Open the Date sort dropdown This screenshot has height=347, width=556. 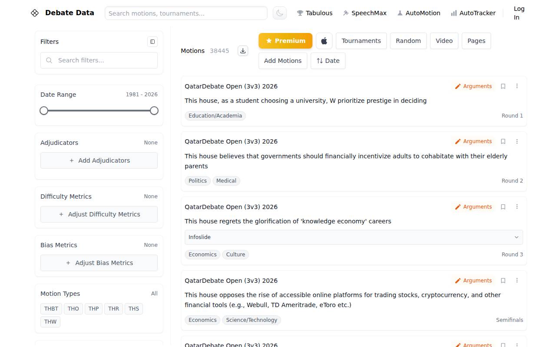tap(328, 61)
